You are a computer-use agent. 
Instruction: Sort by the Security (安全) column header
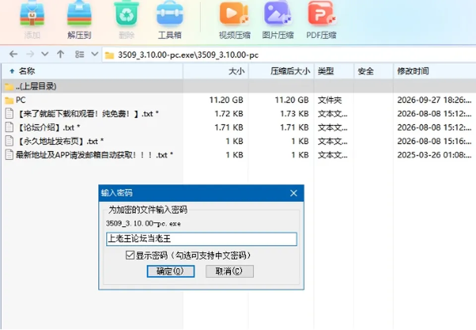tap(373, 71)
